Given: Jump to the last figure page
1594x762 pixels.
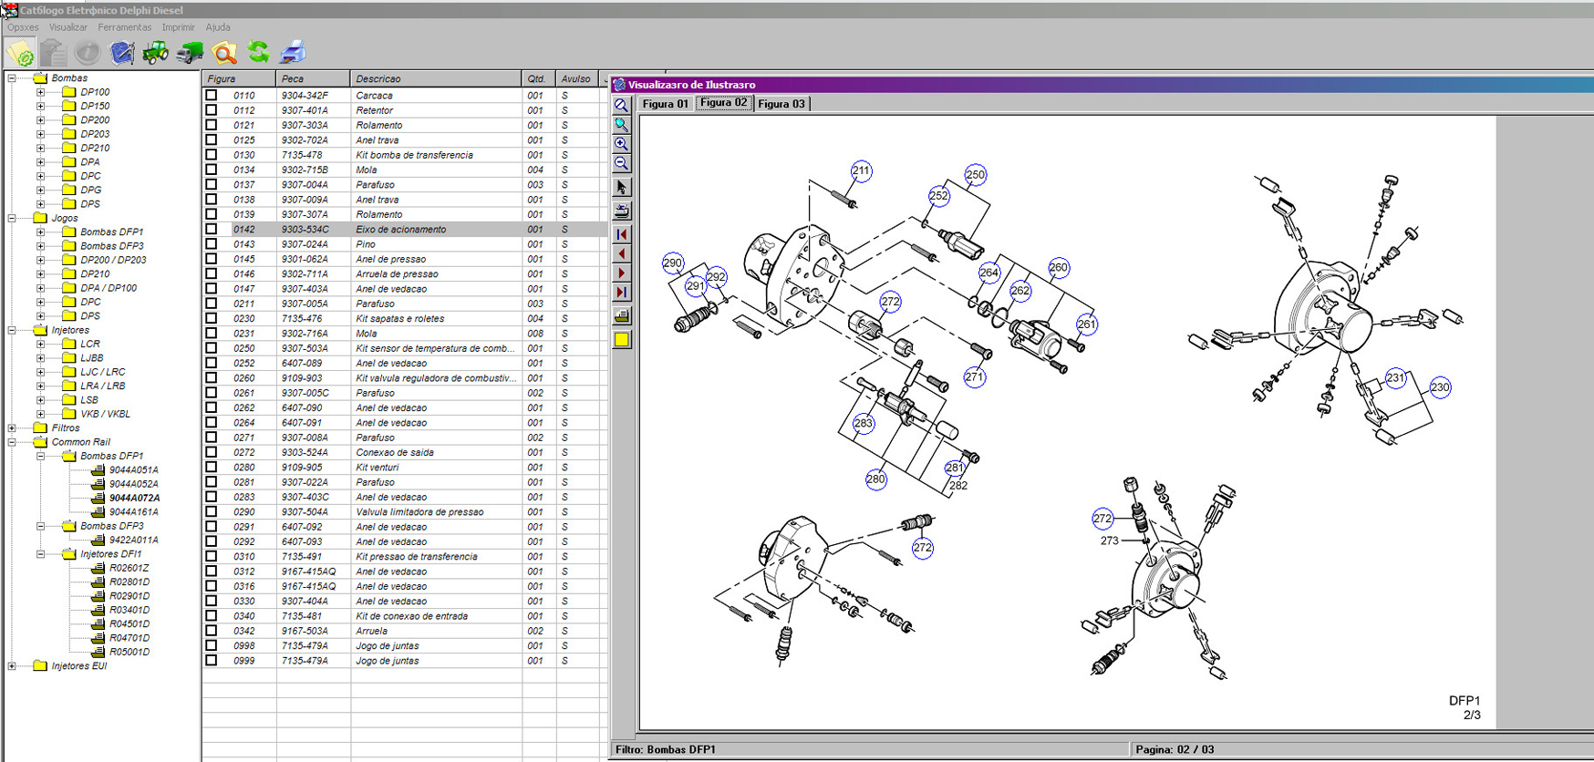Looking at the screenshot, I should coord(621,293).
